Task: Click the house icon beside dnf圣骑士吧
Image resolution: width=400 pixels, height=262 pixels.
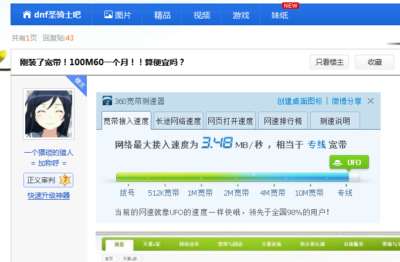Action: [x=27, y=15]
